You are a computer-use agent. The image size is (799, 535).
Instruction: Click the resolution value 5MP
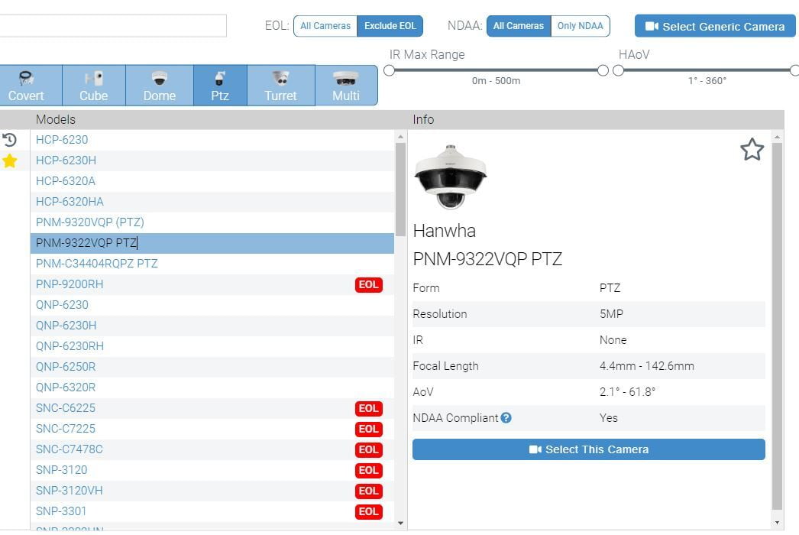coord(612,313)
